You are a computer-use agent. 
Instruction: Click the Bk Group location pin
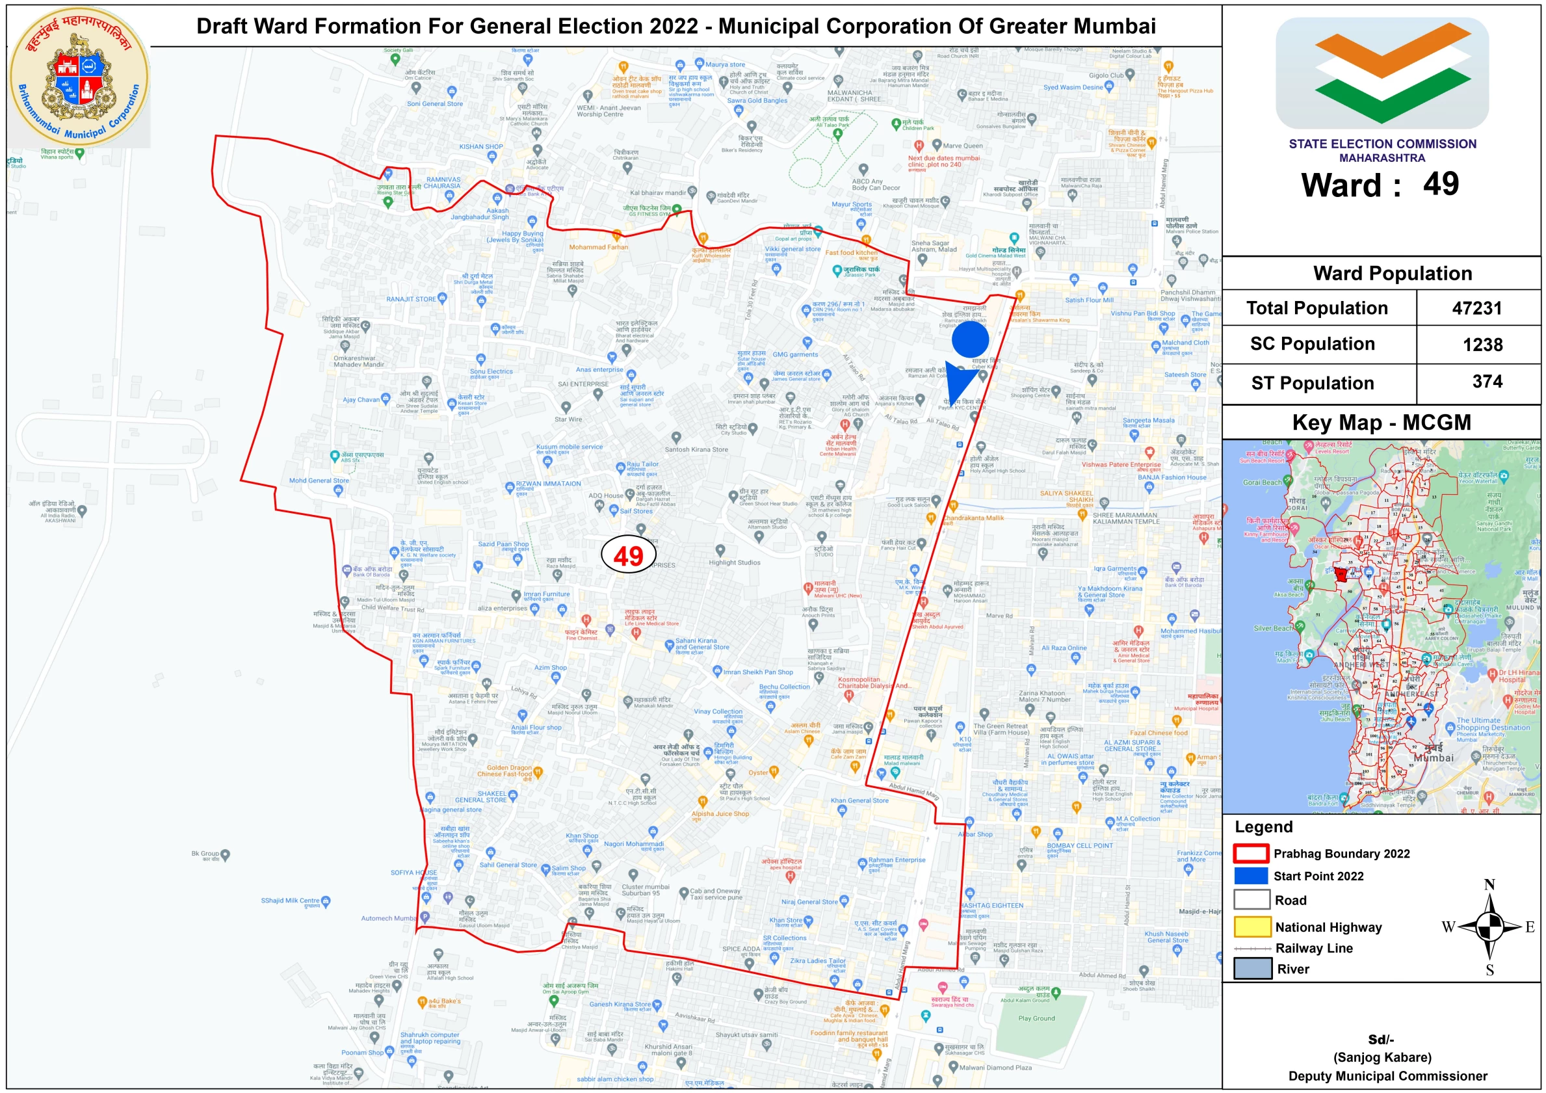226,854
